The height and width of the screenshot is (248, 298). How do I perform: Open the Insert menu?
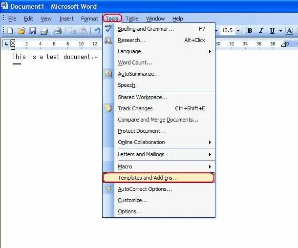[x=66, y=19]
